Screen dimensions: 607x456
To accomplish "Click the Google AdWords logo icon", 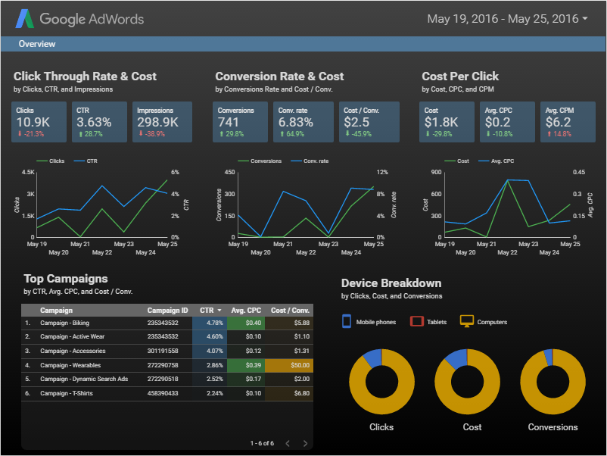I will coord(25,19).
